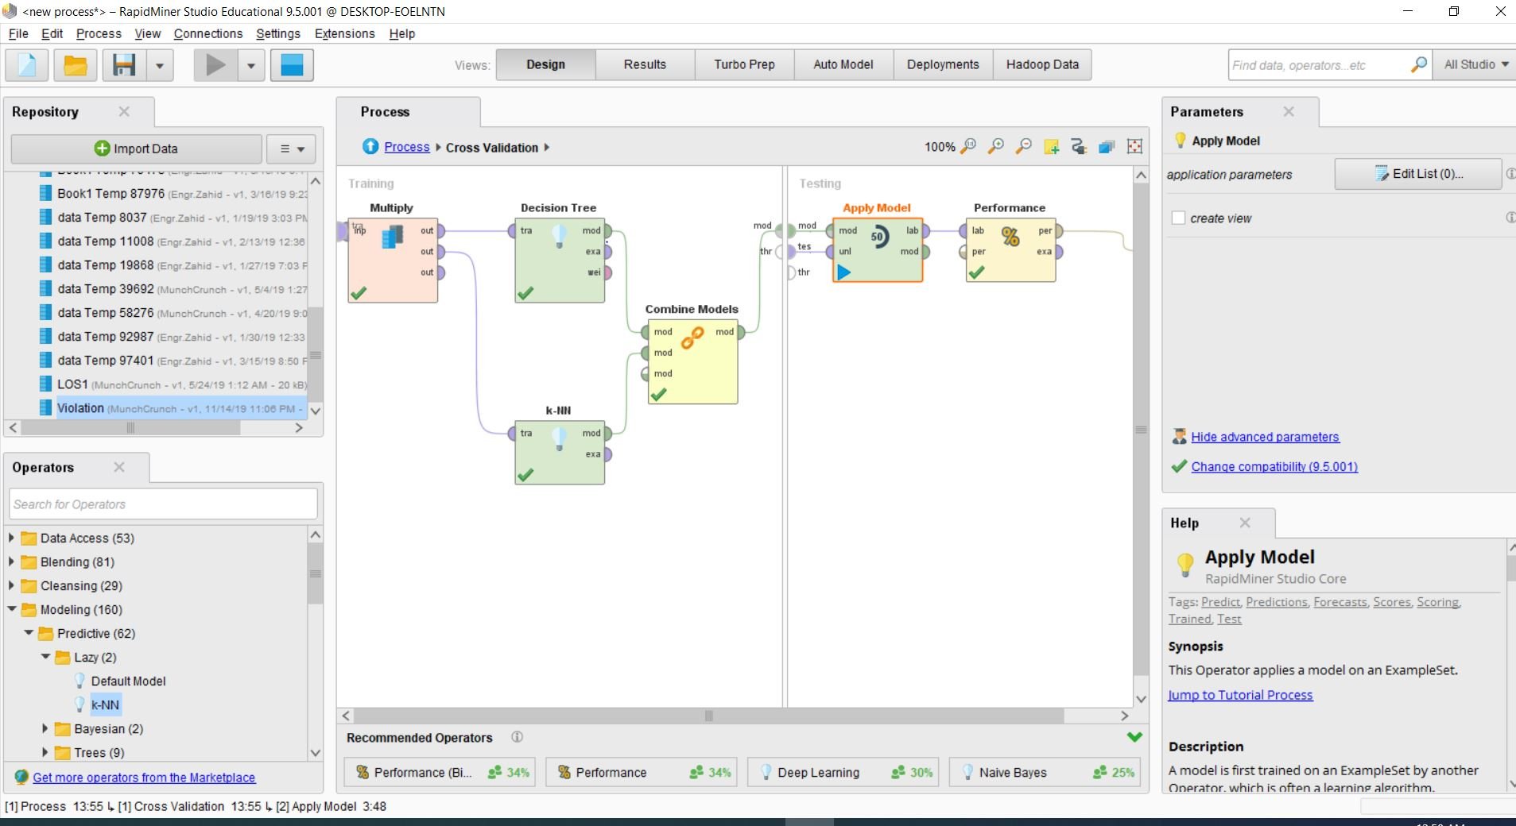Open the Deployments view
This screenshot has width=1516, height=826.
(x=943, y=64)
